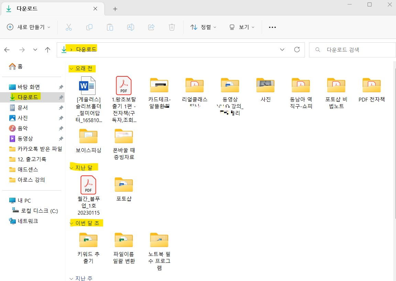396x281 pixels.
Task: Collapse the 오래 전 group
Action: (x=71, y=68)
